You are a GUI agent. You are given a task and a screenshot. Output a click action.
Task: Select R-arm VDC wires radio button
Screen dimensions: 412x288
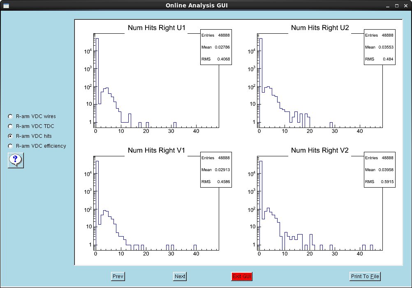point(10,116)
